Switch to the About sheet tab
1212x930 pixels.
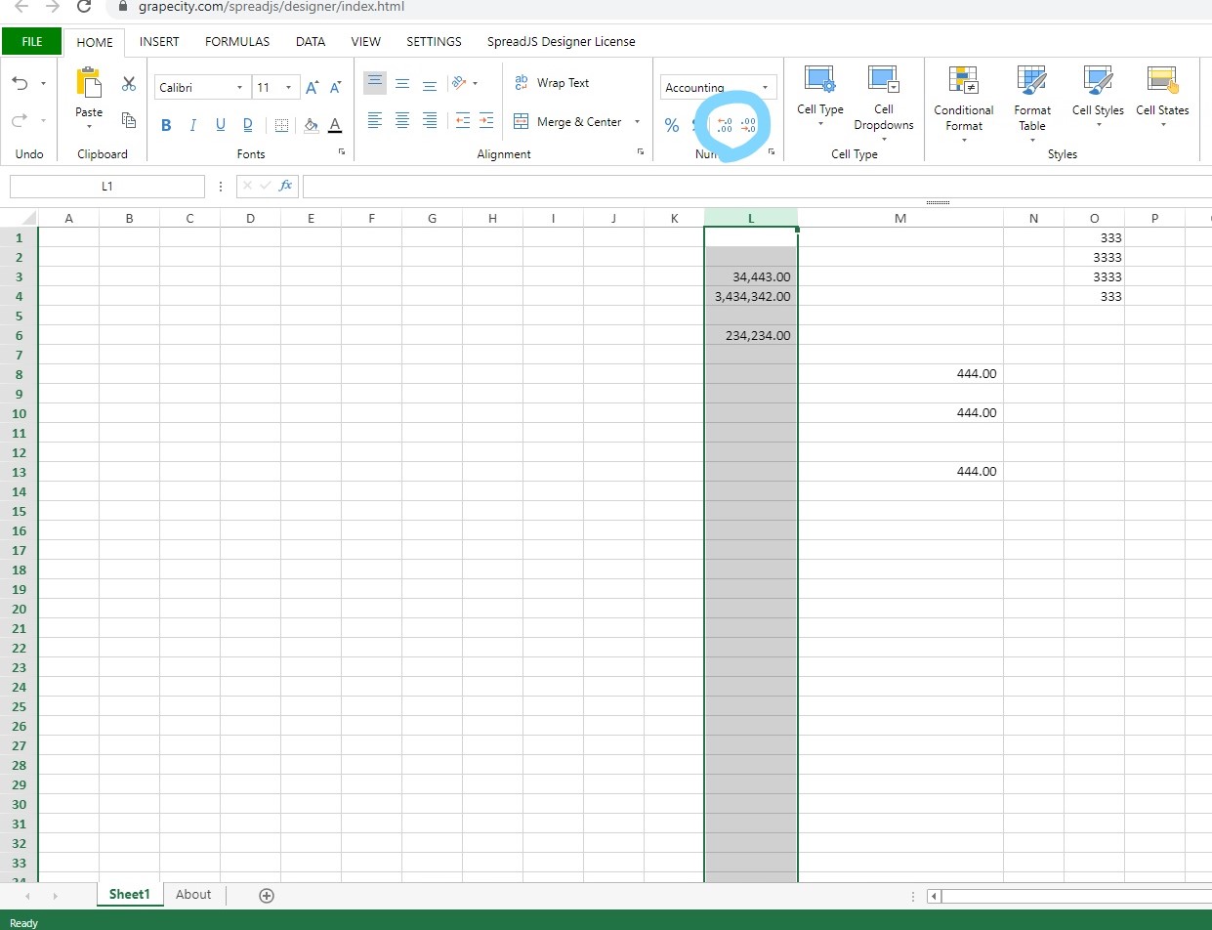click(193, 895)
